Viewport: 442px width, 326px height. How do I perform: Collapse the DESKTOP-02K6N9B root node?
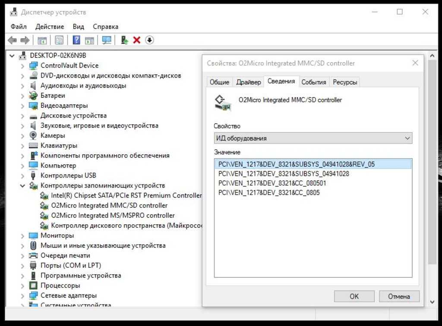click(12, 56)
